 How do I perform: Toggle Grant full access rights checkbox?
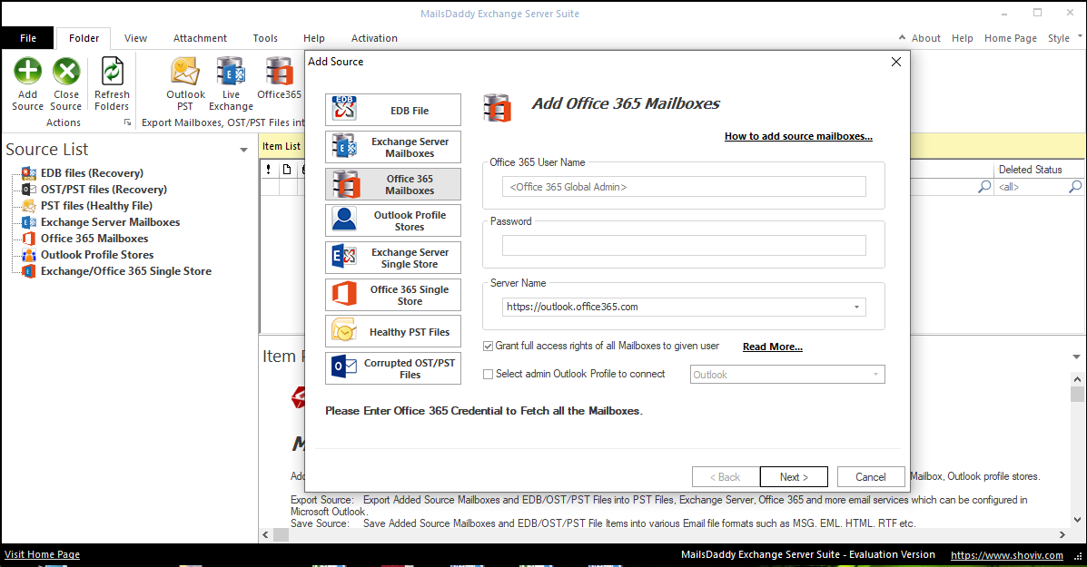pyautogui.click(x=488, y=347)
